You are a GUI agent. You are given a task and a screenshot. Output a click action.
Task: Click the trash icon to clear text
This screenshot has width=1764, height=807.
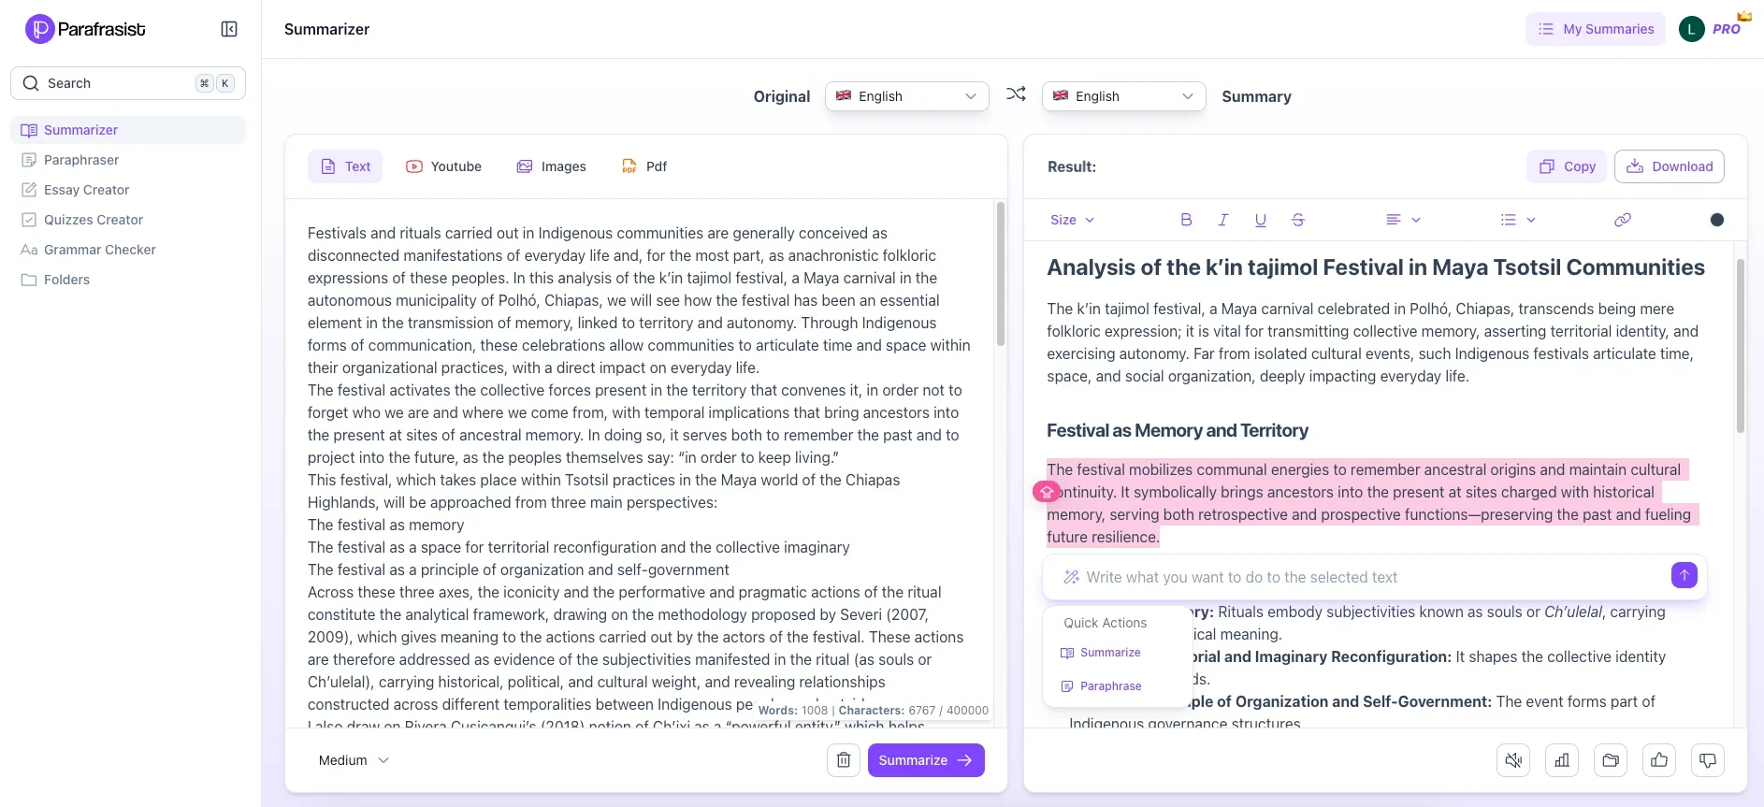[x=844, y=760]
